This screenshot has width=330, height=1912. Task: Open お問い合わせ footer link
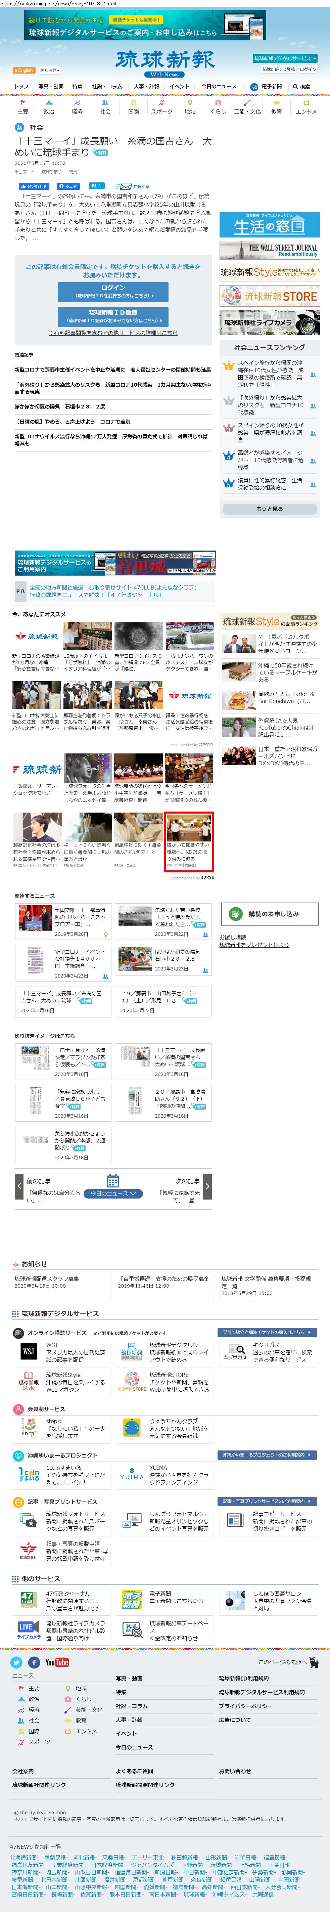[235, 1771]
